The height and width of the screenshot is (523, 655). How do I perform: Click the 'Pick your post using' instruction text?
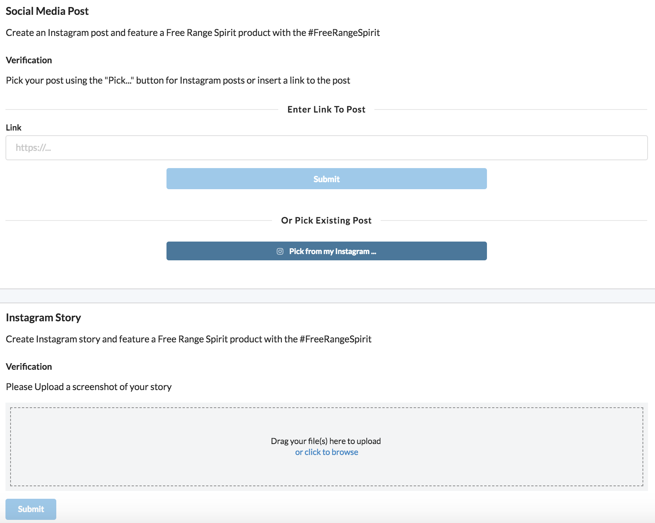pos(178,80)
